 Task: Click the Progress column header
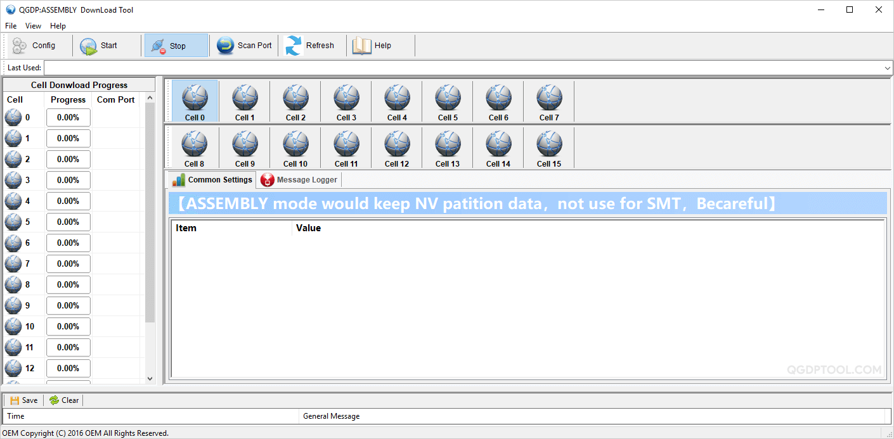tap(68, 99)
